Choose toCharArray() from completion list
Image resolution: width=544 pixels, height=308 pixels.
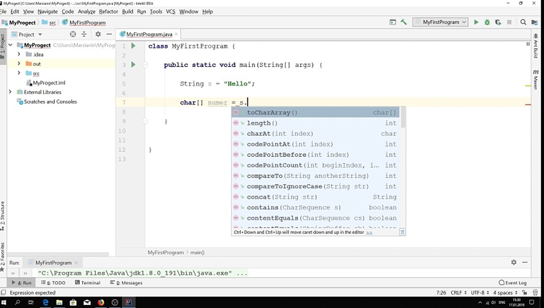[315, 112]
